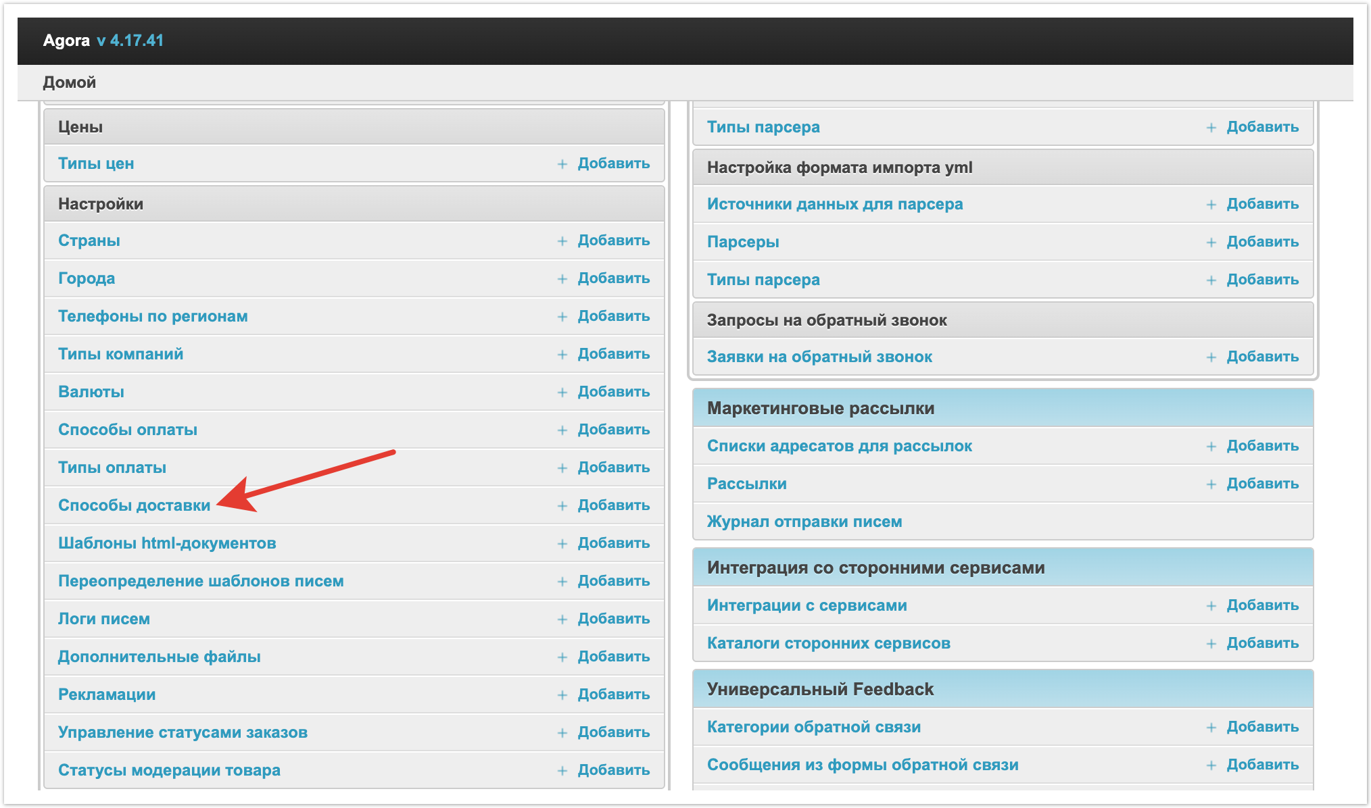Click plus icon for Категории обратной связи
The height and width of the screenshot is (808, 1371).
point(1211,728)
